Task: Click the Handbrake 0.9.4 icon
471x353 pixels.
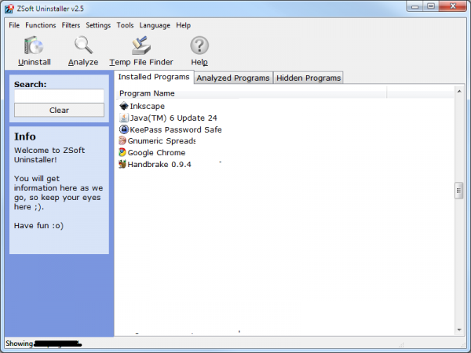Action: coord(122,164)
